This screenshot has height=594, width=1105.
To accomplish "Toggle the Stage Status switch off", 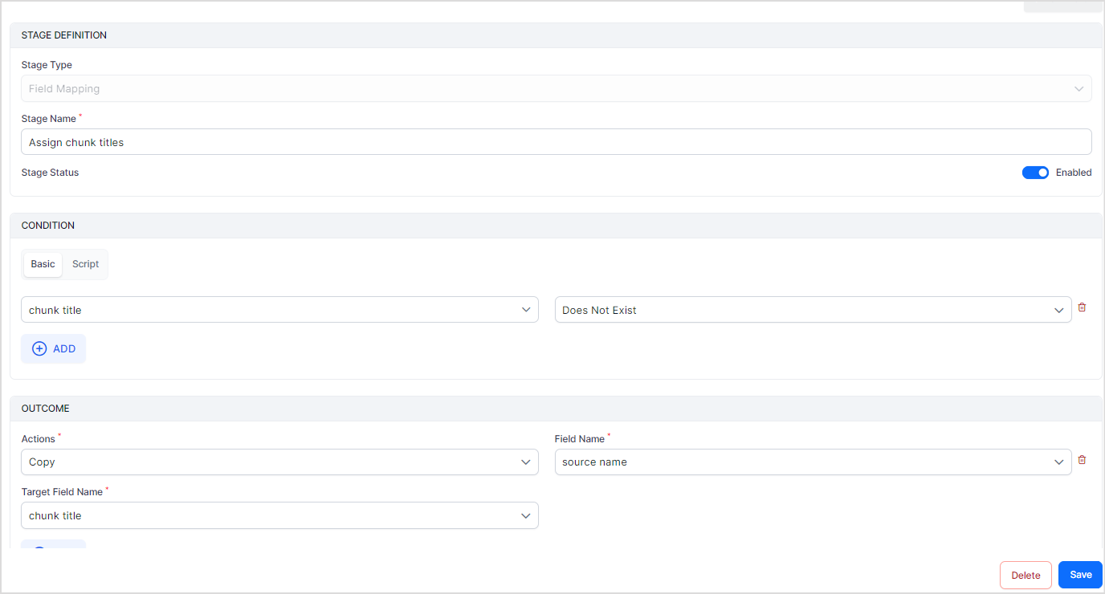I will tap(1035, 173).
